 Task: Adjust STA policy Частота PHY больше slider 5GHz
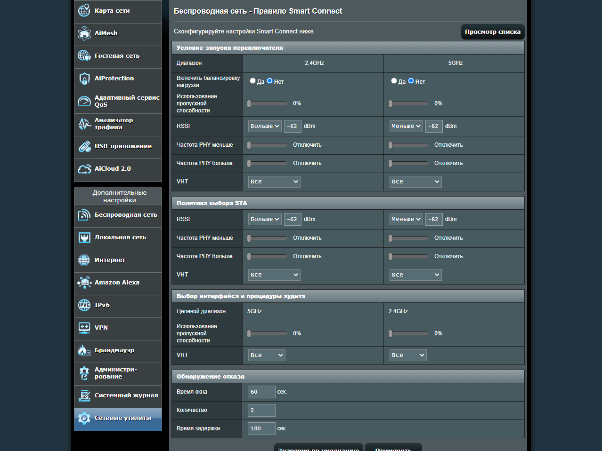[x=408, y=256]
